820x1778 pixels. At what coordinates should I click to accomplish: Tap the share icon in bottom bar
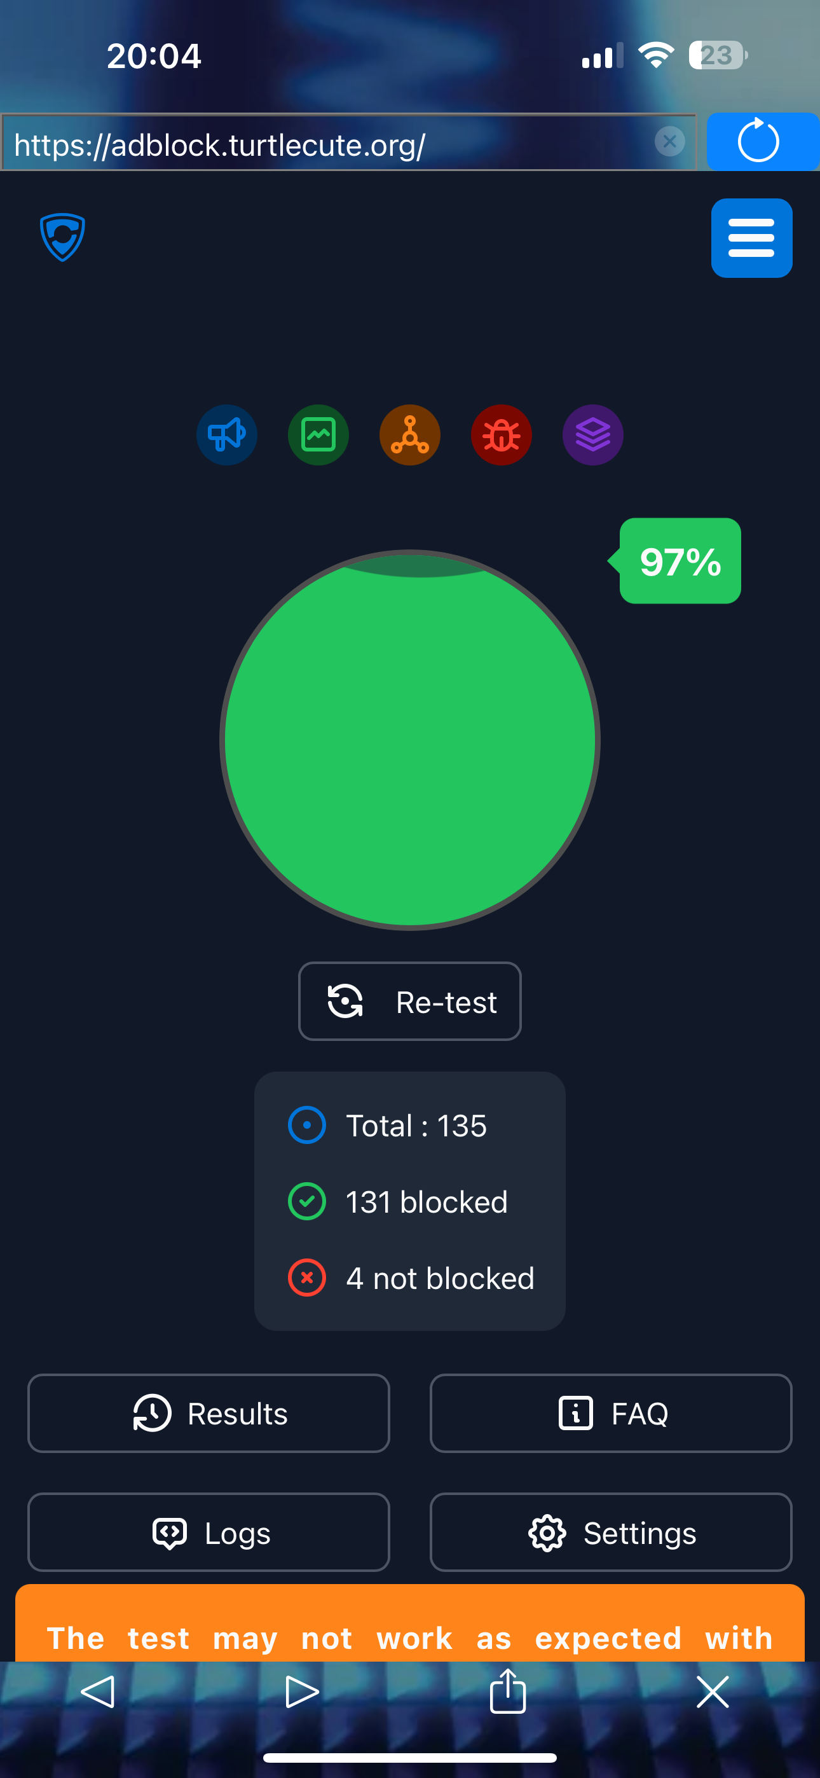coord(508,1690)
